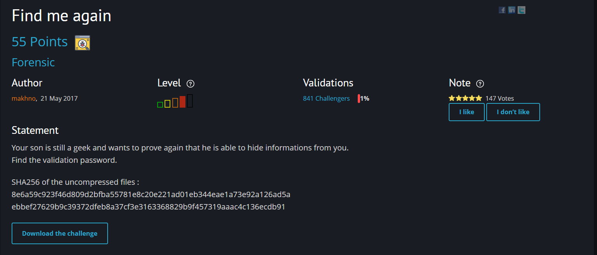Click the red difficulty level bar
Screen dimensions: 597x255
tap(182, 102)
